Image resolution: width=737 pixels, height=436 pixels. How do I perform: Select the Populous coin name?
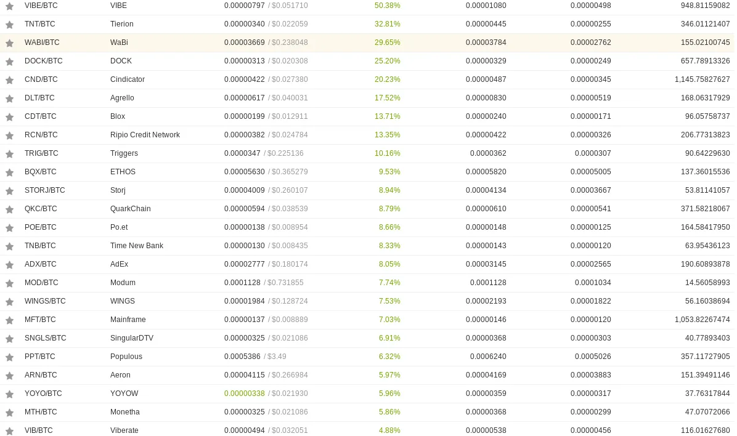point(126,357)
